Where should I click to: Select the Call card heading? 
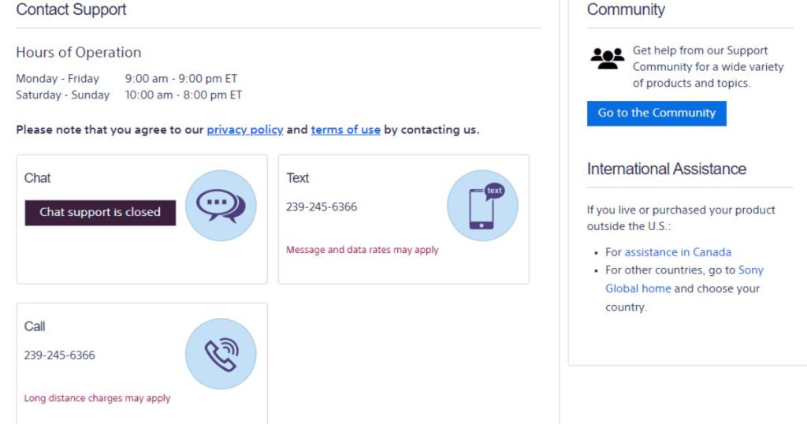[x=35, y=326]
